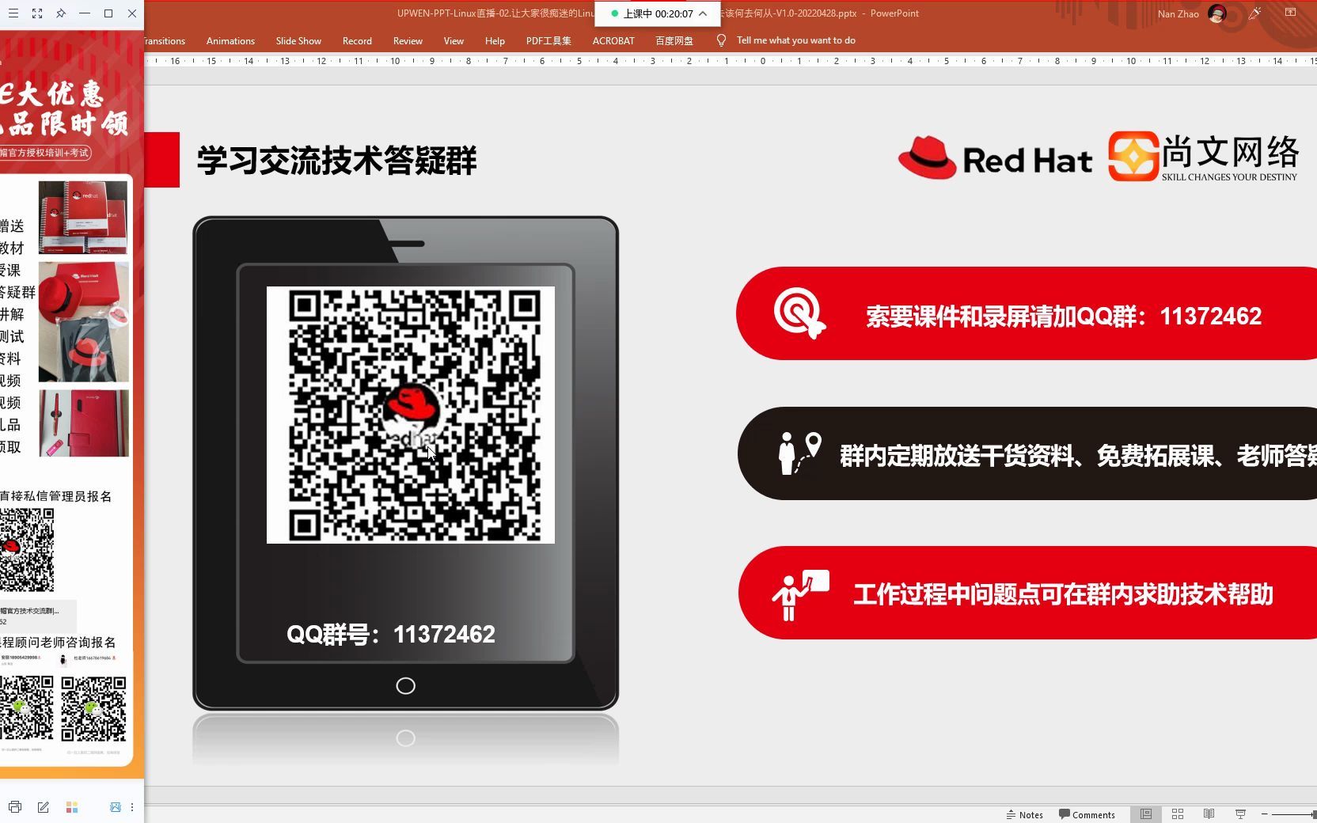Toggle the Comments pane
This screenshot has width=1317, height=823.
tap(1087, 814)
